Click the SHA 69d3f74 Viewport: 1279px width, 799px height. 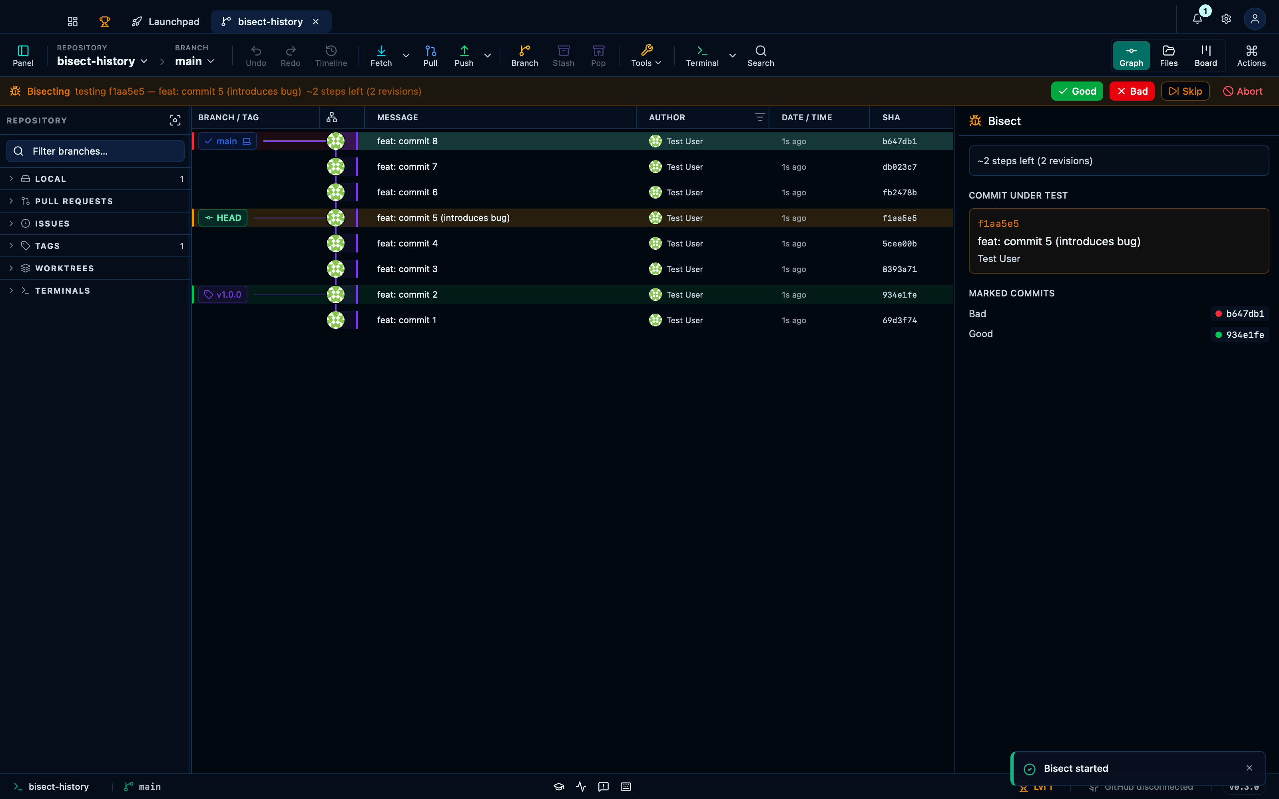click(900, 320)
